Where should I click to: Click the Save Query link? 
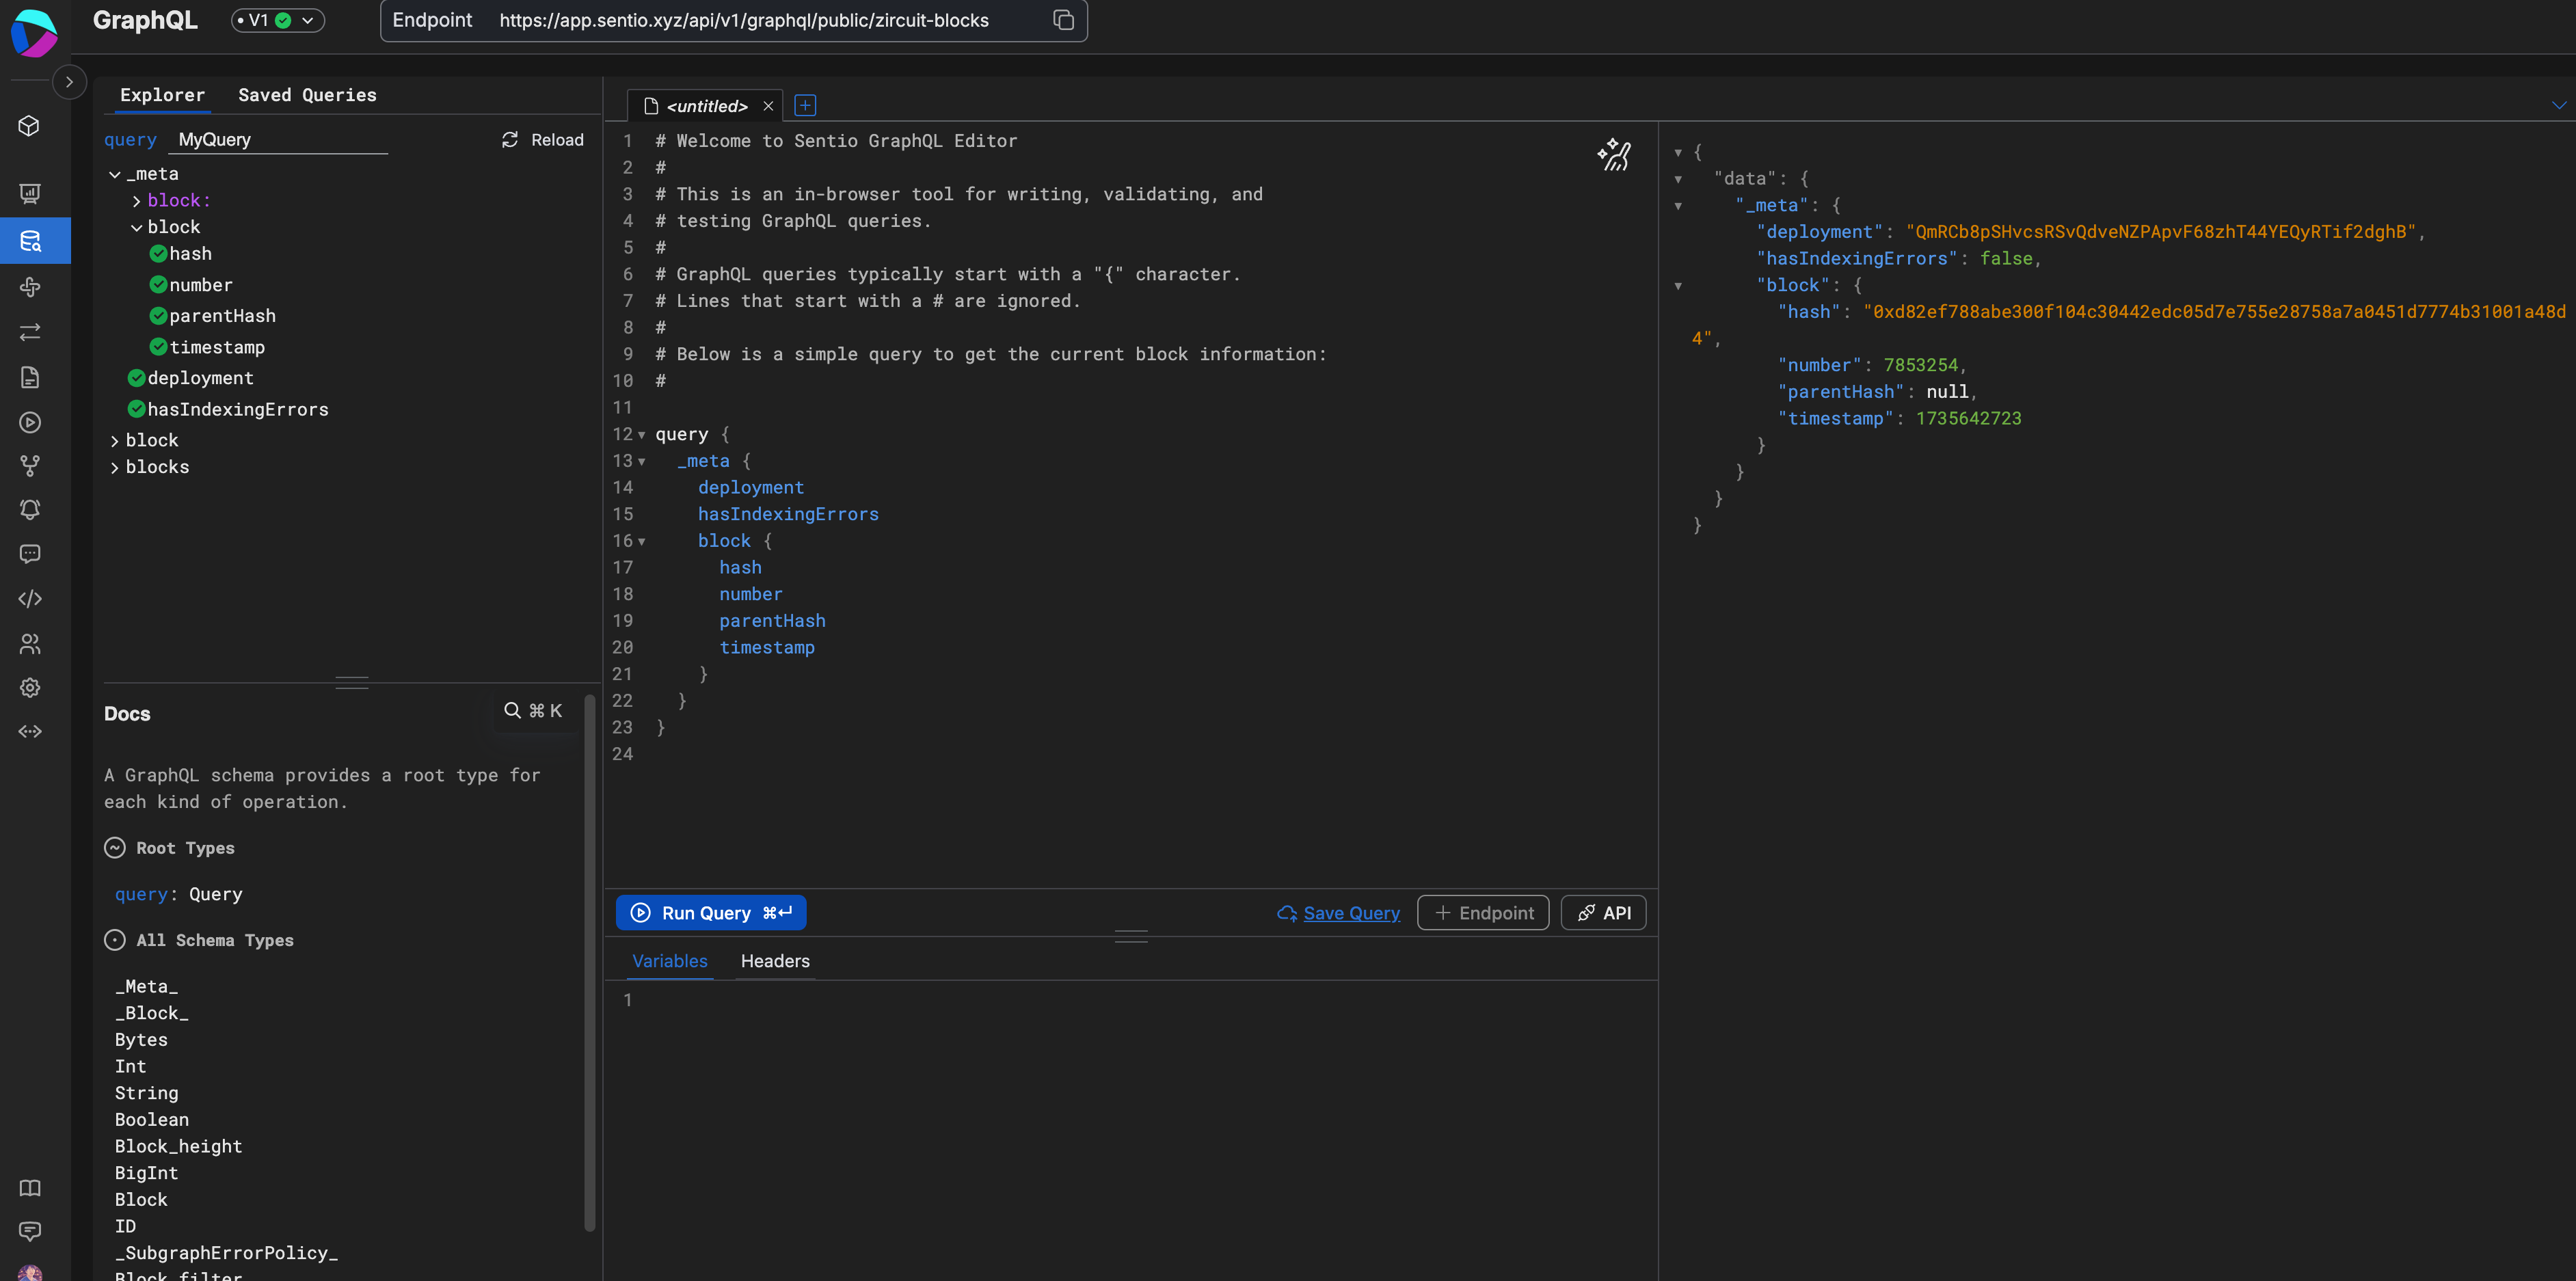click(1350, 913)
